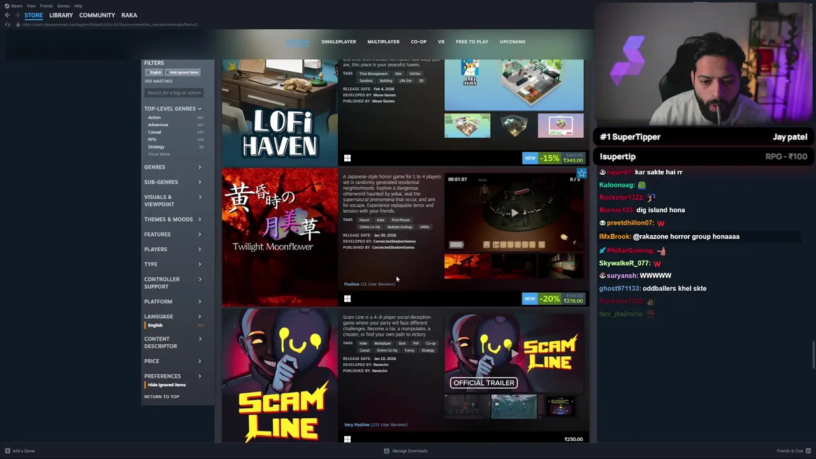Click the Multiplayer tag on Scam Line

(x=382, y=344)
